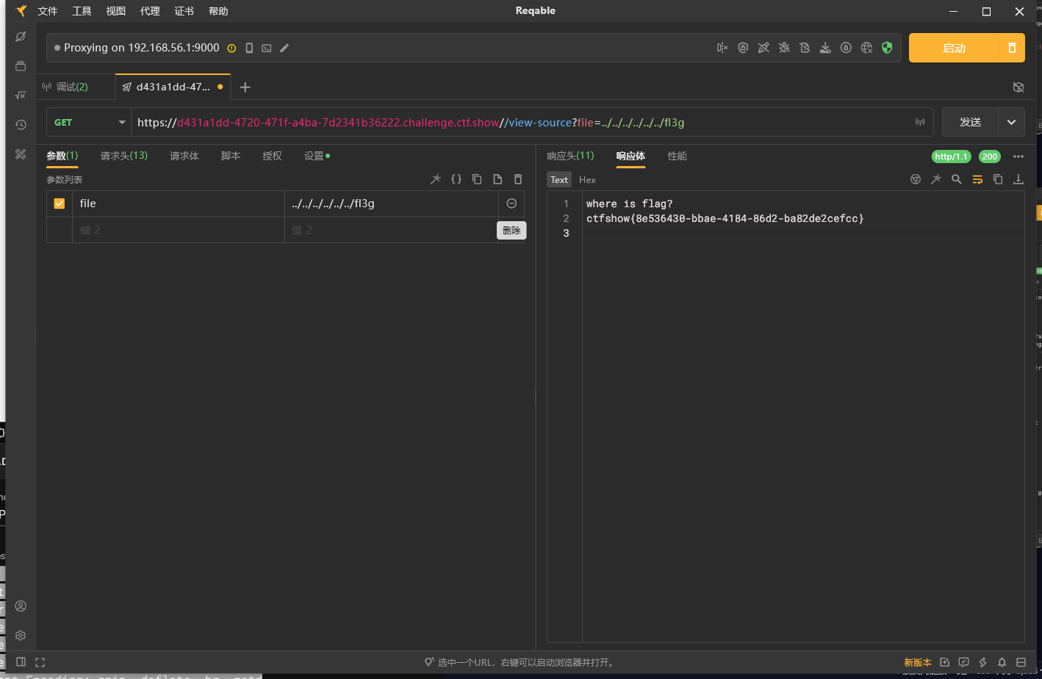This screenshot has width=1042, height=679.
Task: Click the pencil edit icon in proxy bar
Action: tap(284, 48)
